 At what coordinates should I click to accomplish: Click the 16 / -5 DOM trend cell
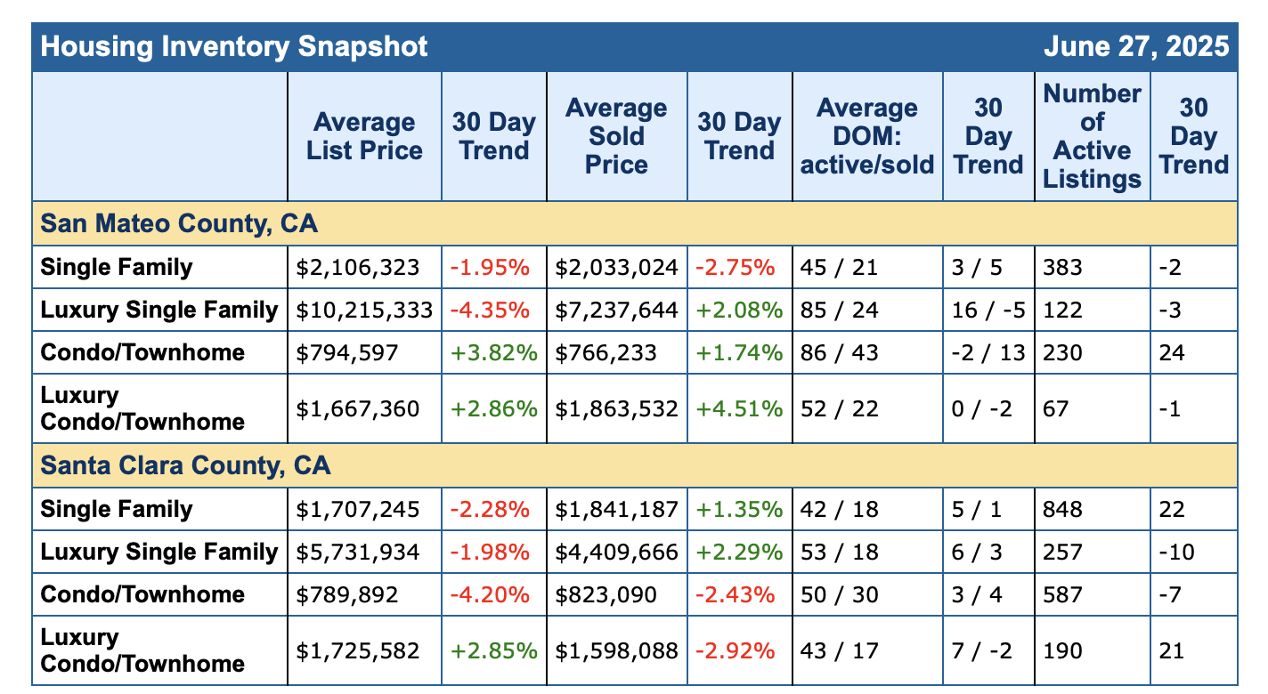[988, 311]
